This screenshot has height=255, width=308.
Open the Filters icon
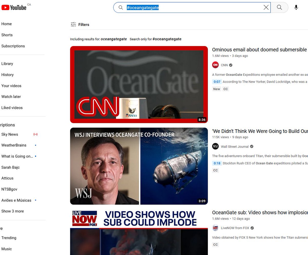click(x=73, y=25)
